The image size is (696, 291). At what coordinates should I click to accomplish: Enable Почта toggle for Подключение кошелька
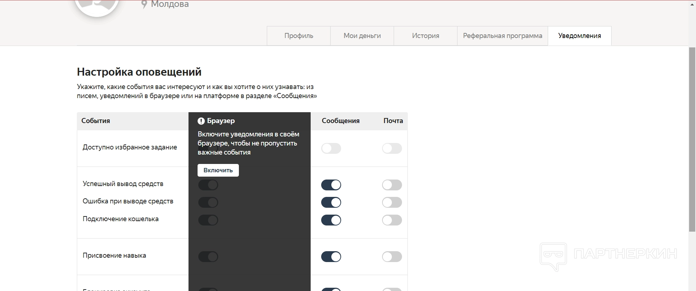pos(392,220)
